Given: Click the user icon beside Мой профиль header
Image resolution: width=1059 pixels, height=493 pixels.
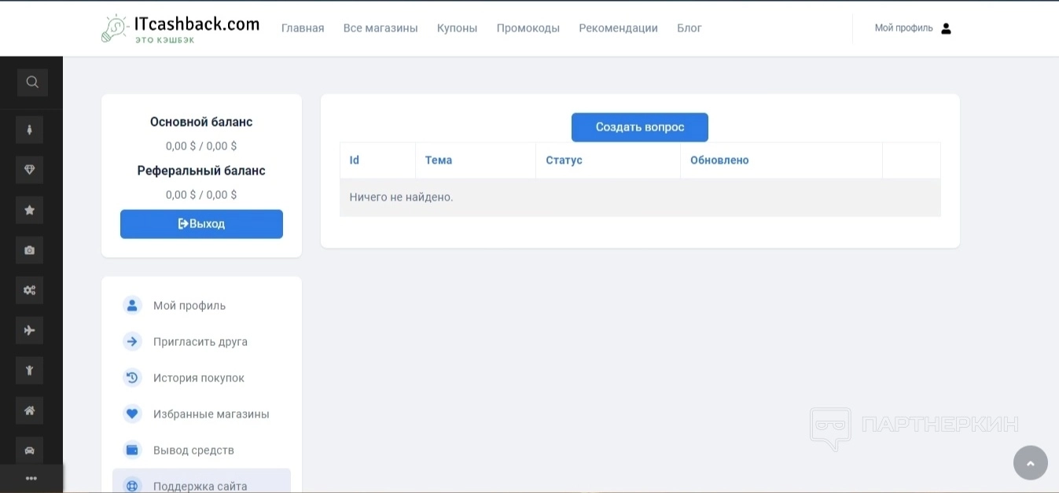Looking at the screenshot, I should [946, 28].
